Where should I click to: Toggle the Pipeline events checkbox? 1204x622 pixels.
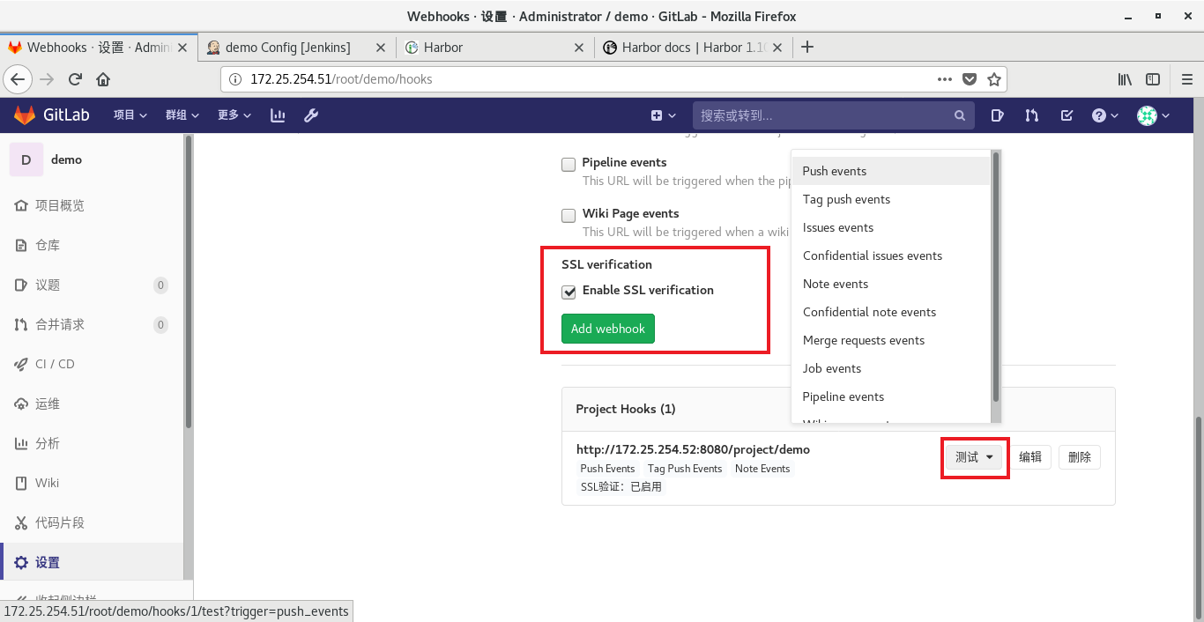click(x=569, y=164)
